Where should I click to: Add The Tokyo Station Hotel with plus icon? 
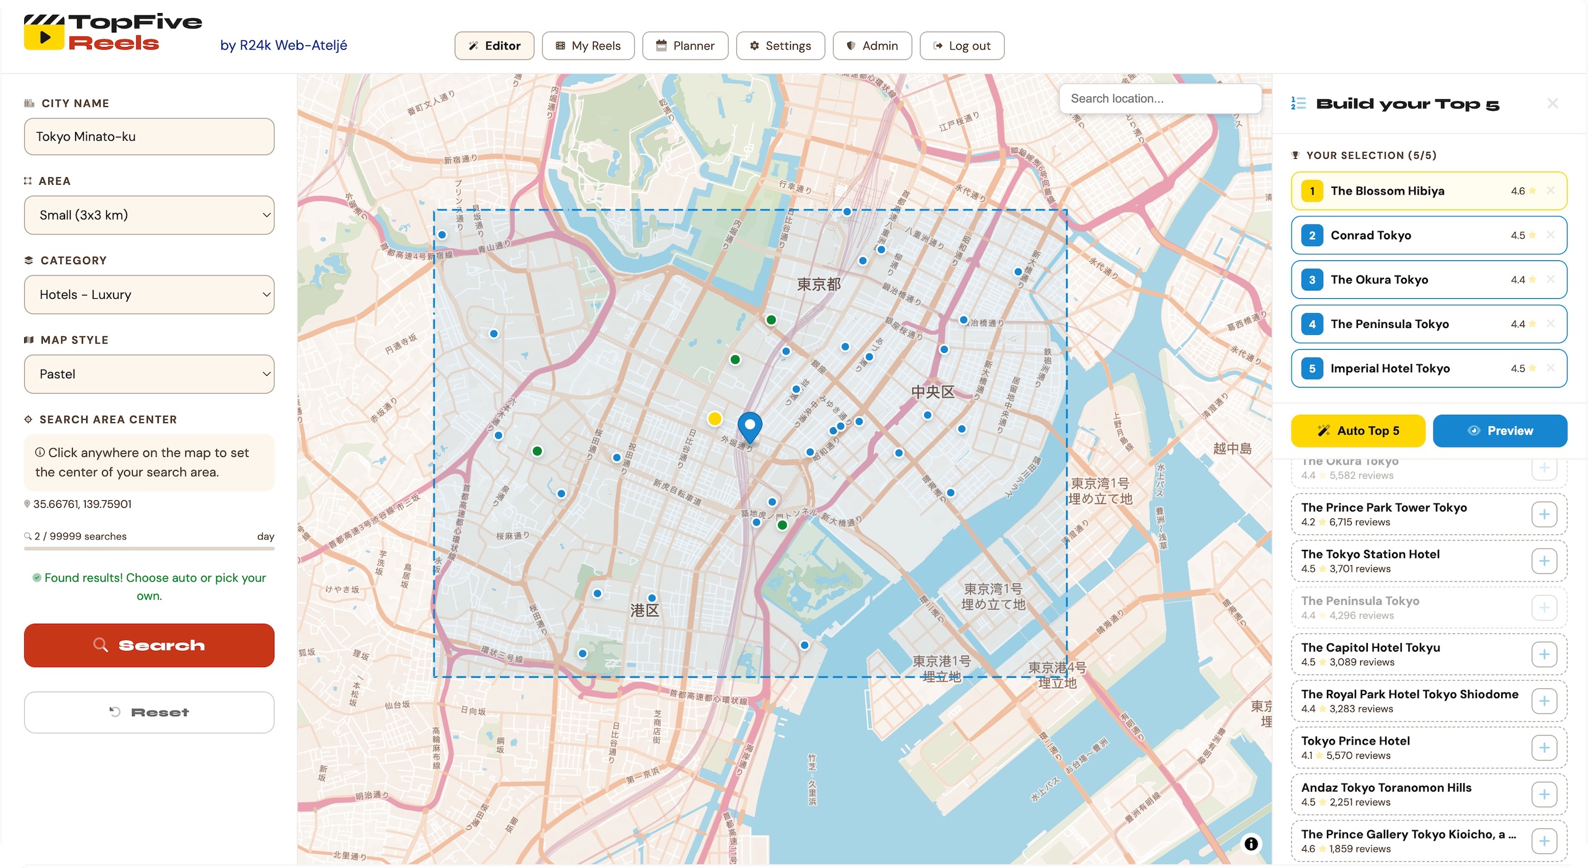1545,560
